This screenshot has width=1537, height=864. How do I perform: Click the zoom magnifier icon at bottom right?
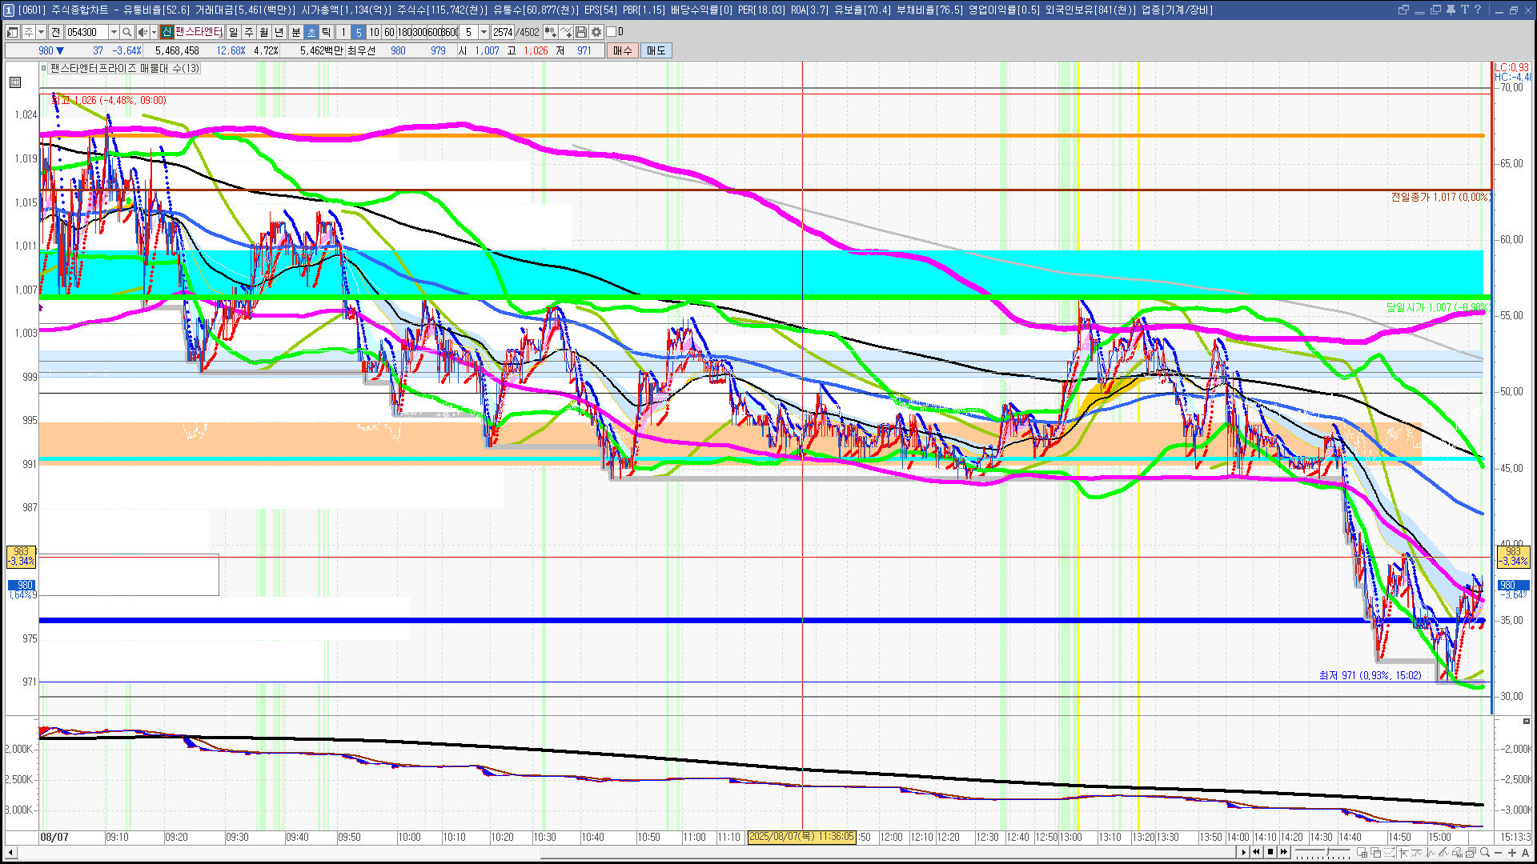(1485, 852)
